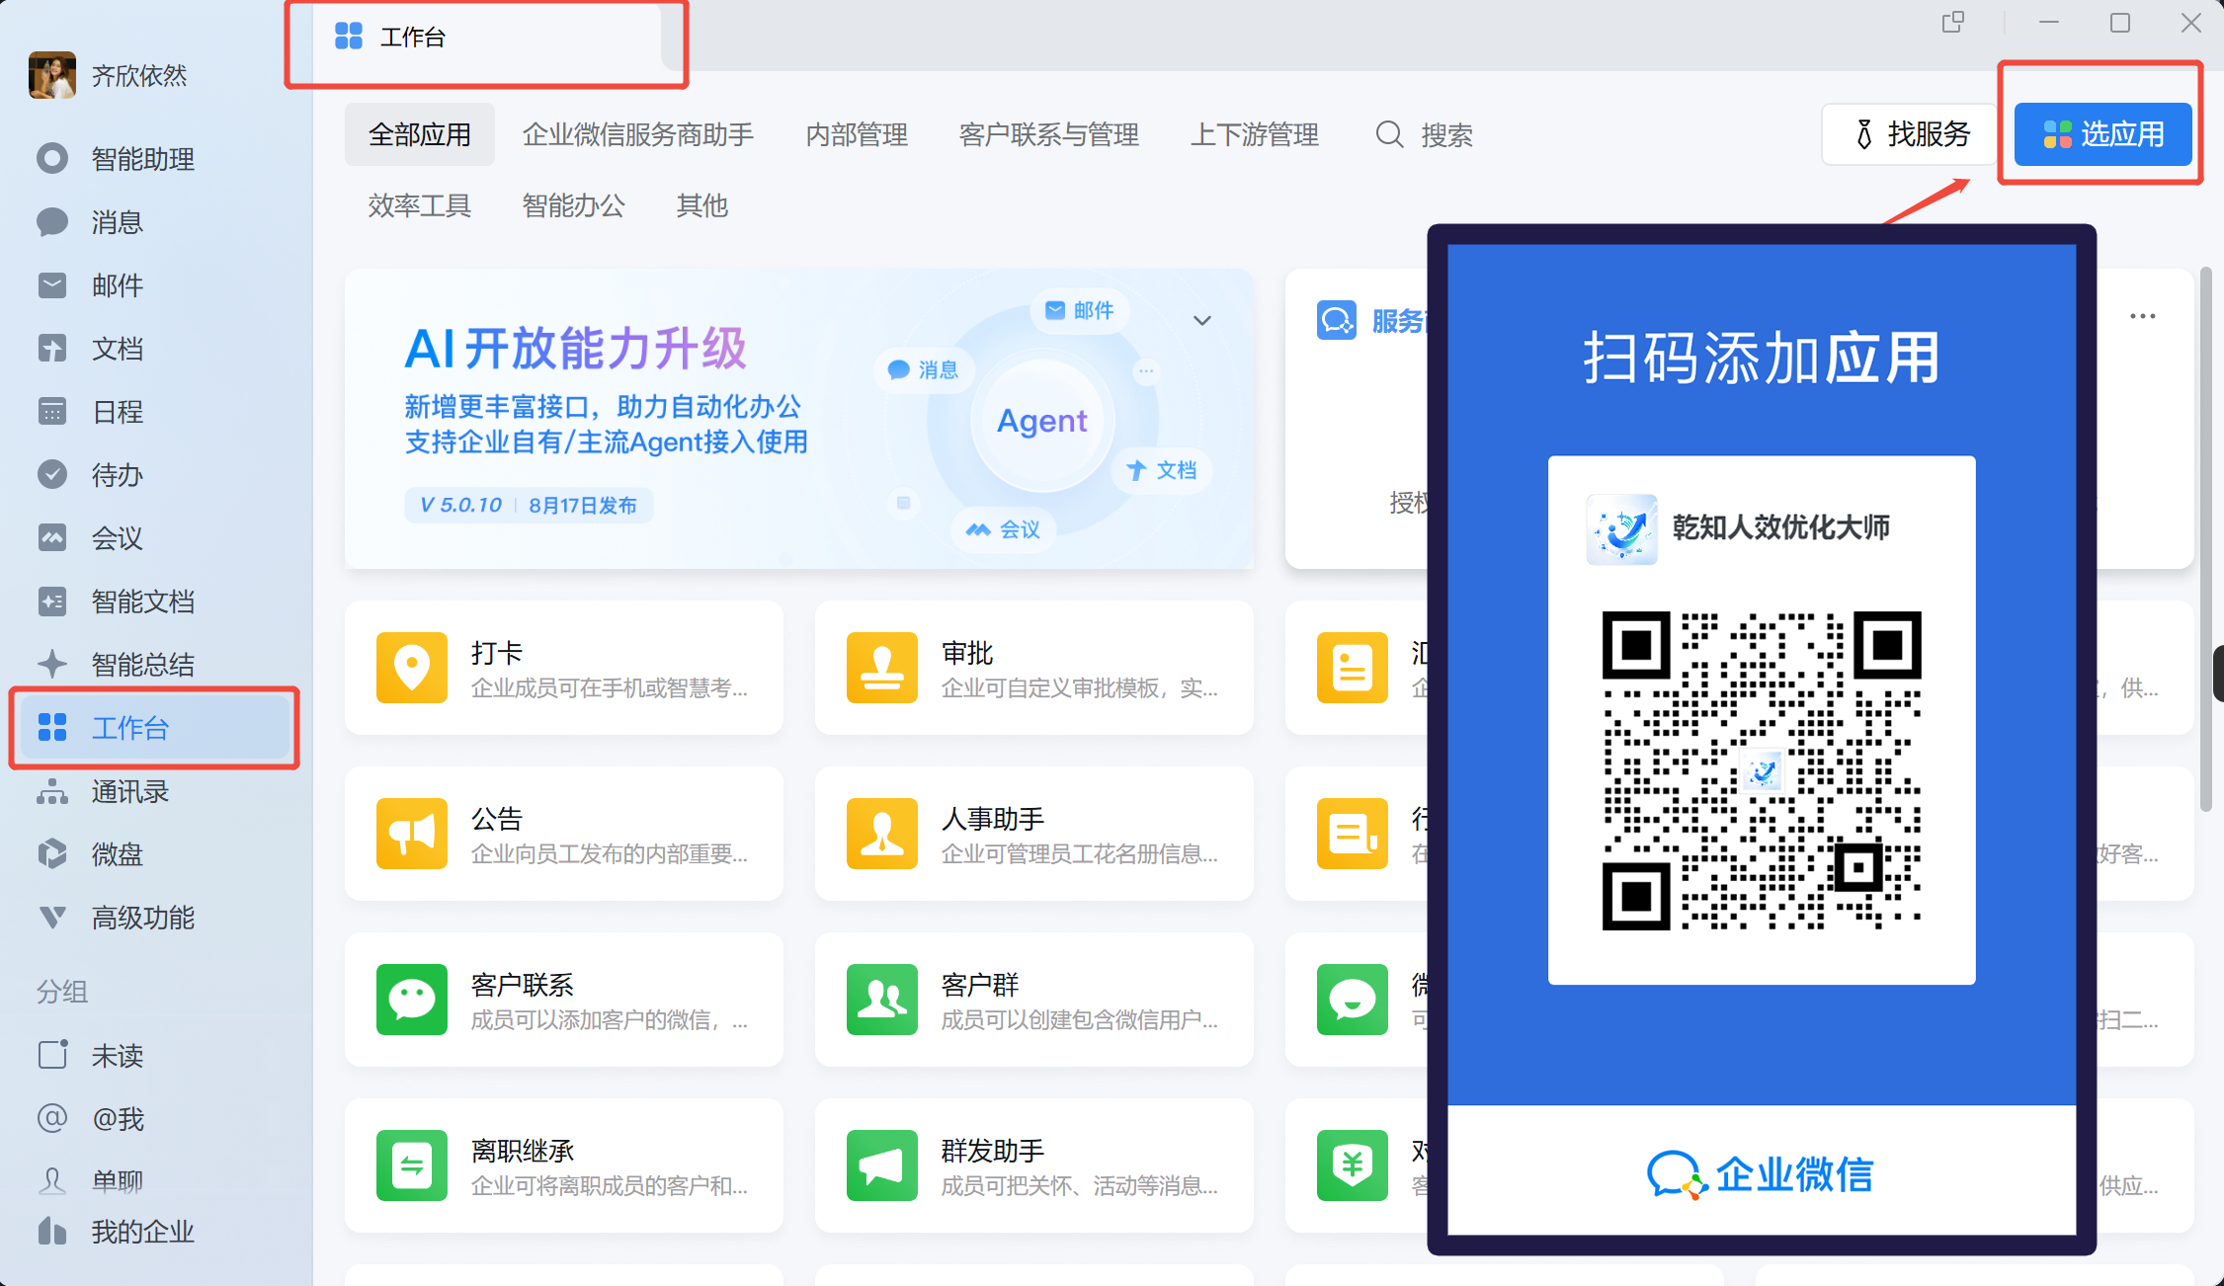2224x1286 pixels.
Task: Open the 日程 calendar
Action: pos(153,412)
